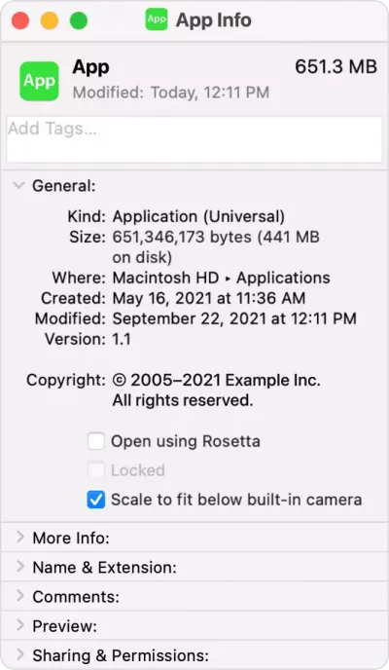Click the App Info window title

coord(214,20)
